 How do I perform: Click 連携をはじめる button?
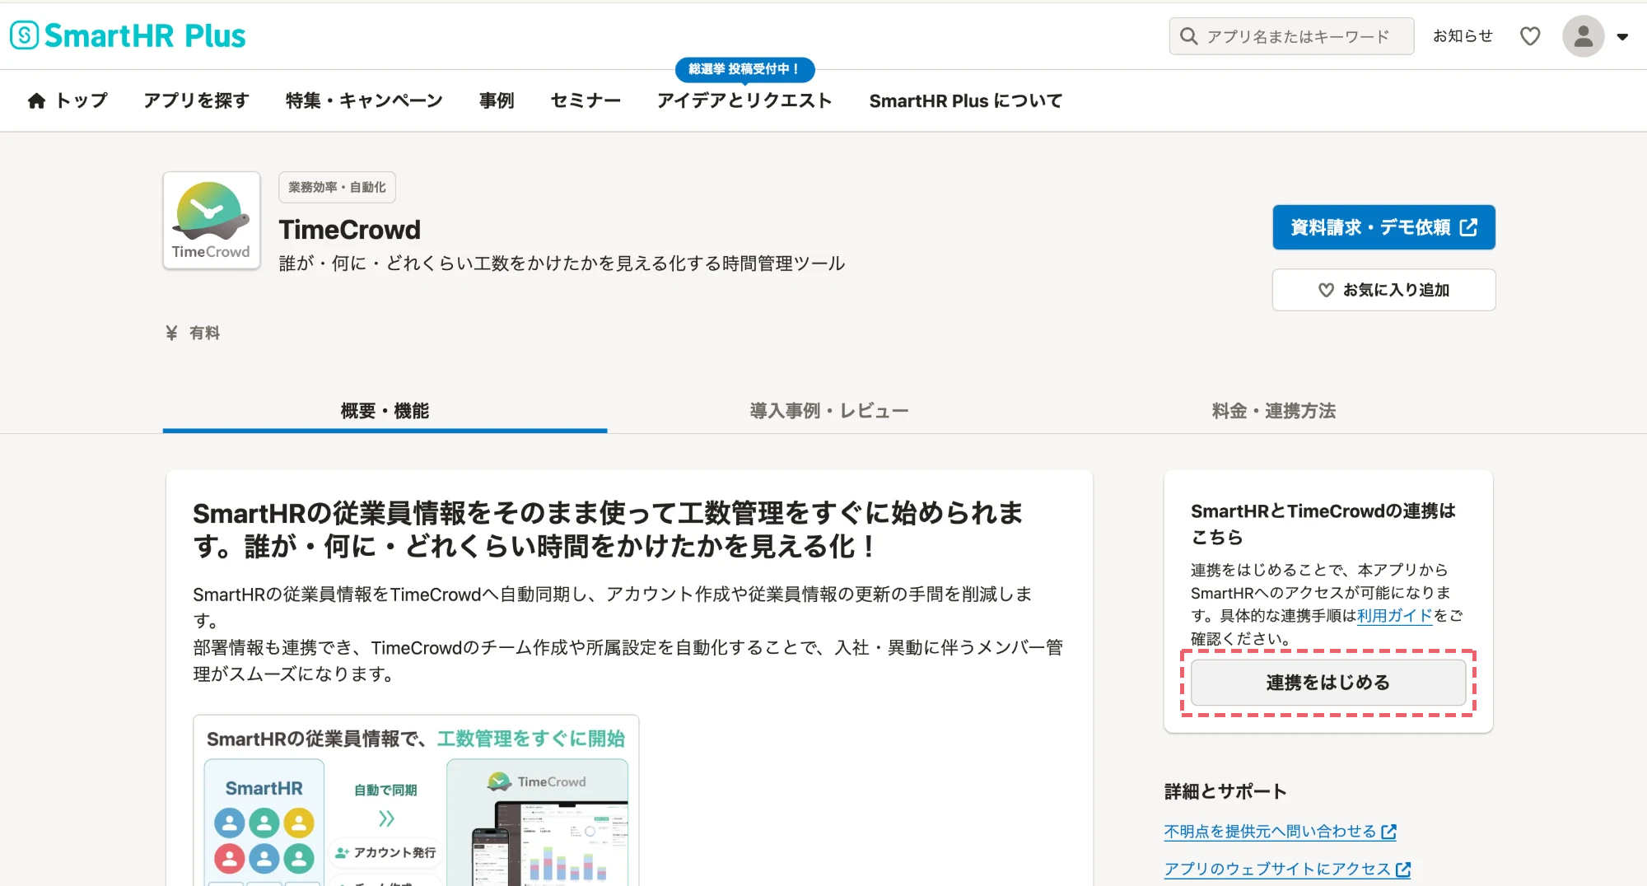click(x=1328, y=683)
